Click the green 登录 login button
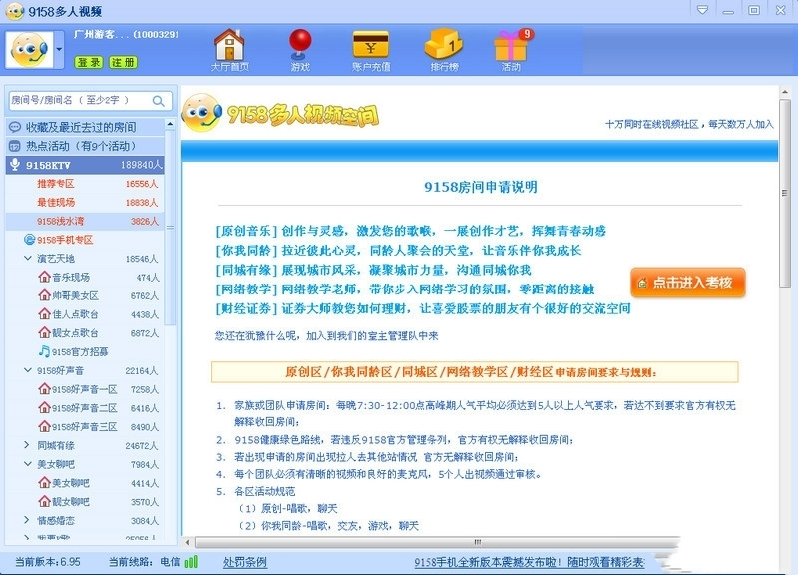The height and width of the screenshot is (575, 798). (89, 62)
